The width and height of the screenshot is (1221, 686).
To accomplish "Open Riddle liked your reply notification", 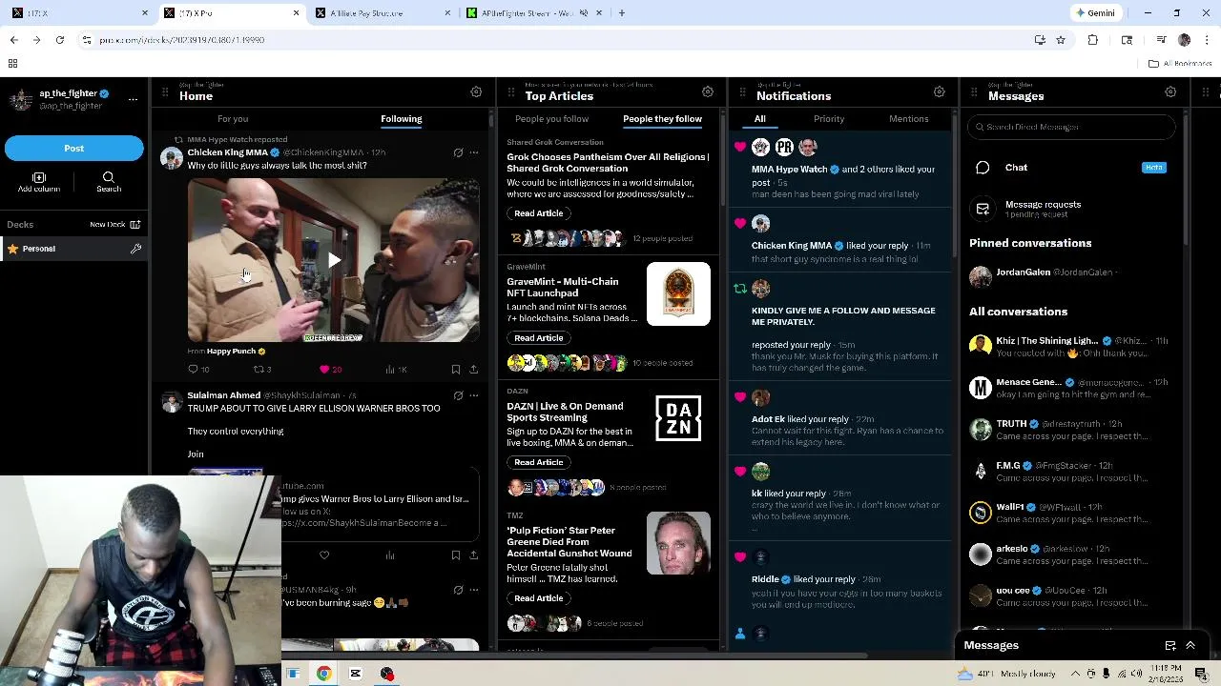I will click(x=842, y=579).
